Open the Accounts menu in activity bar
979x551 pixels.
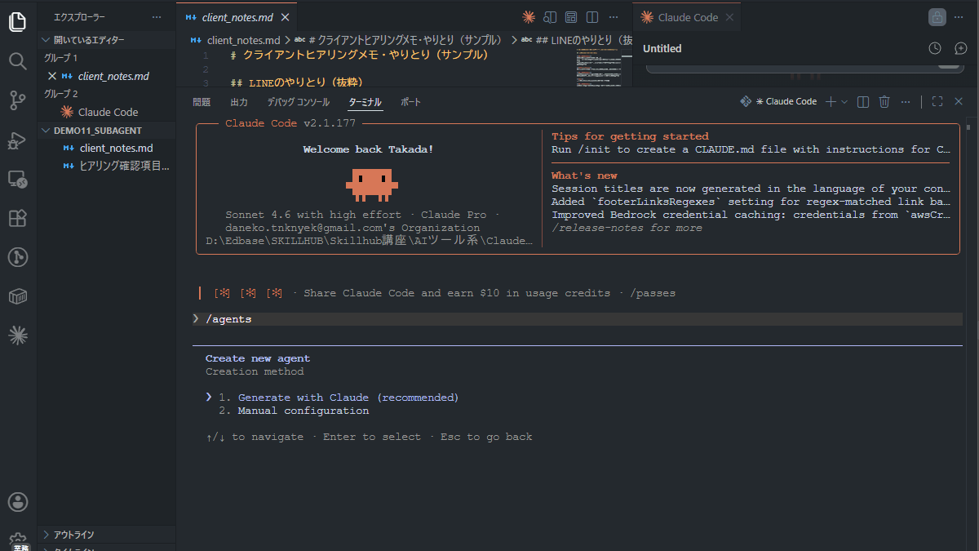(x=17, y=501)
